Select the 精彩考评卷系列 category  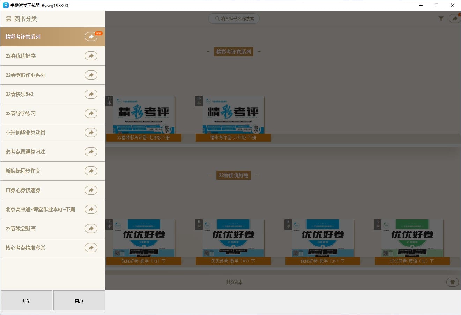coord(53,37)
